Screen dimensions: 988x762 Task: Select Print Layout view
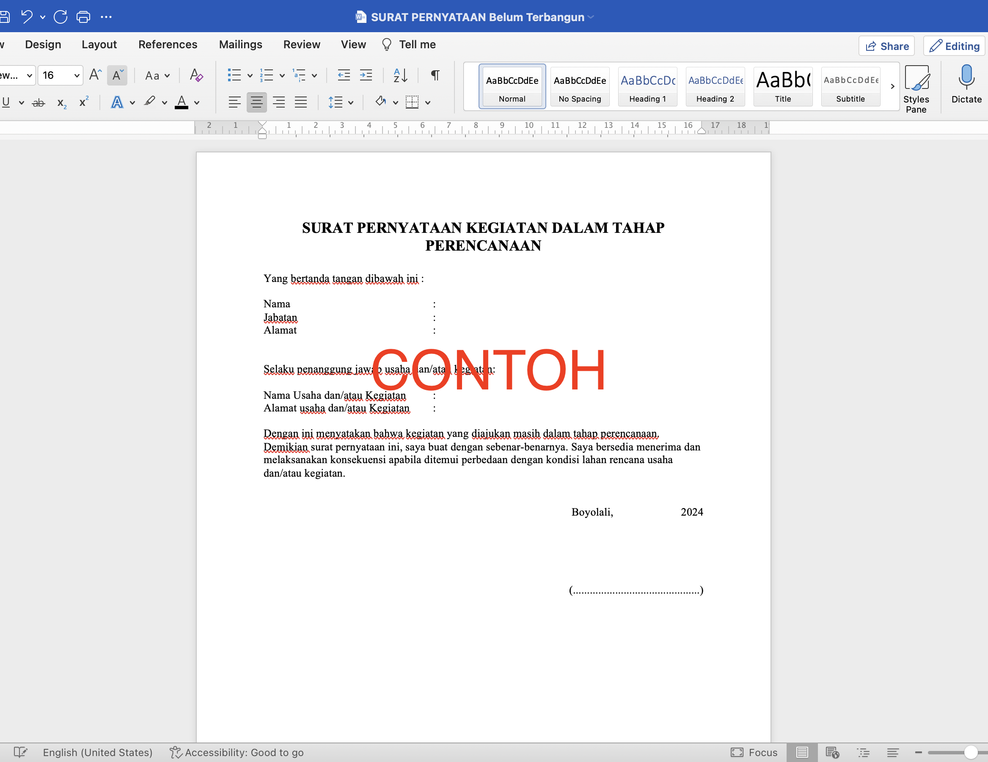802,752
